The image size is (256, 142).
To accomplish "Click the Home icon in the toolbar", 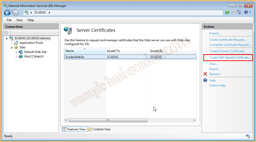I will tap(239, 12).
